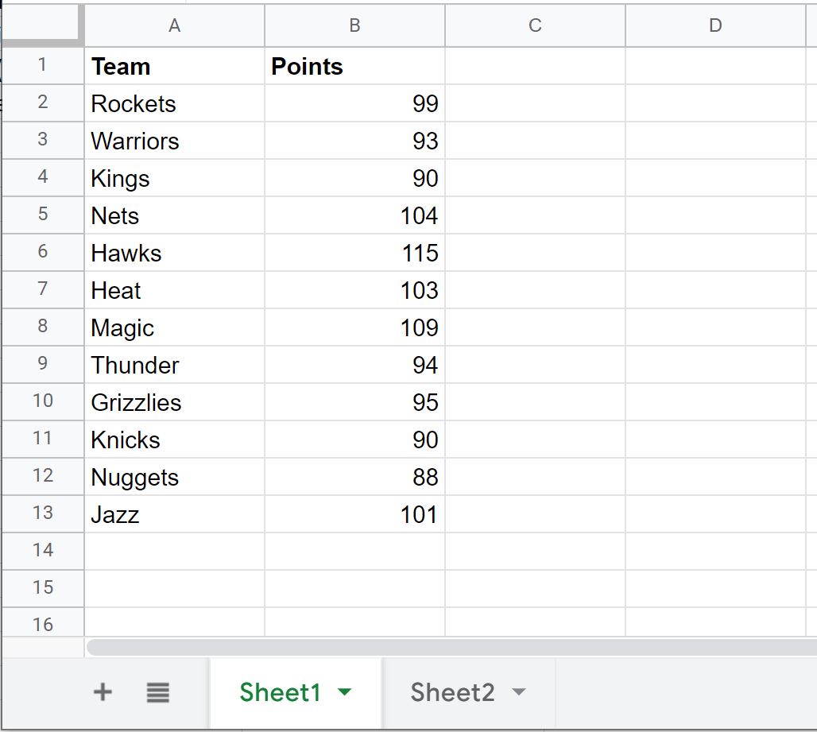Select the cell containing 115
The height and width of the screenshot is (732, 817).
[354, 253]
